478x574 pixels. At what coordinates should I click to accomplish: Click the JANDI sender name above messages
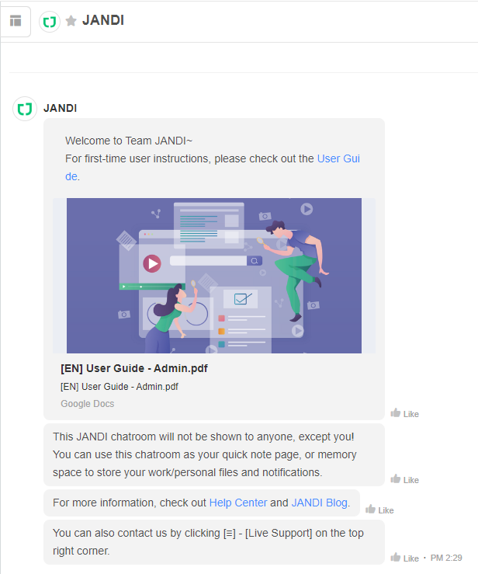61,109
